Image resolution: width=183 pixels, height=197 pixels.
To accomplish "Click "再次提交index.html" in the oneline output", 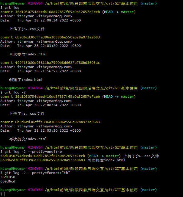I will coord(106,160).
